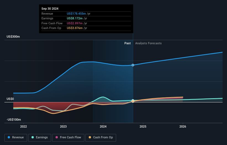Screen dimensions: 227x145
Task: Click the 2026 x-axis label
Action: click(183, 126)
